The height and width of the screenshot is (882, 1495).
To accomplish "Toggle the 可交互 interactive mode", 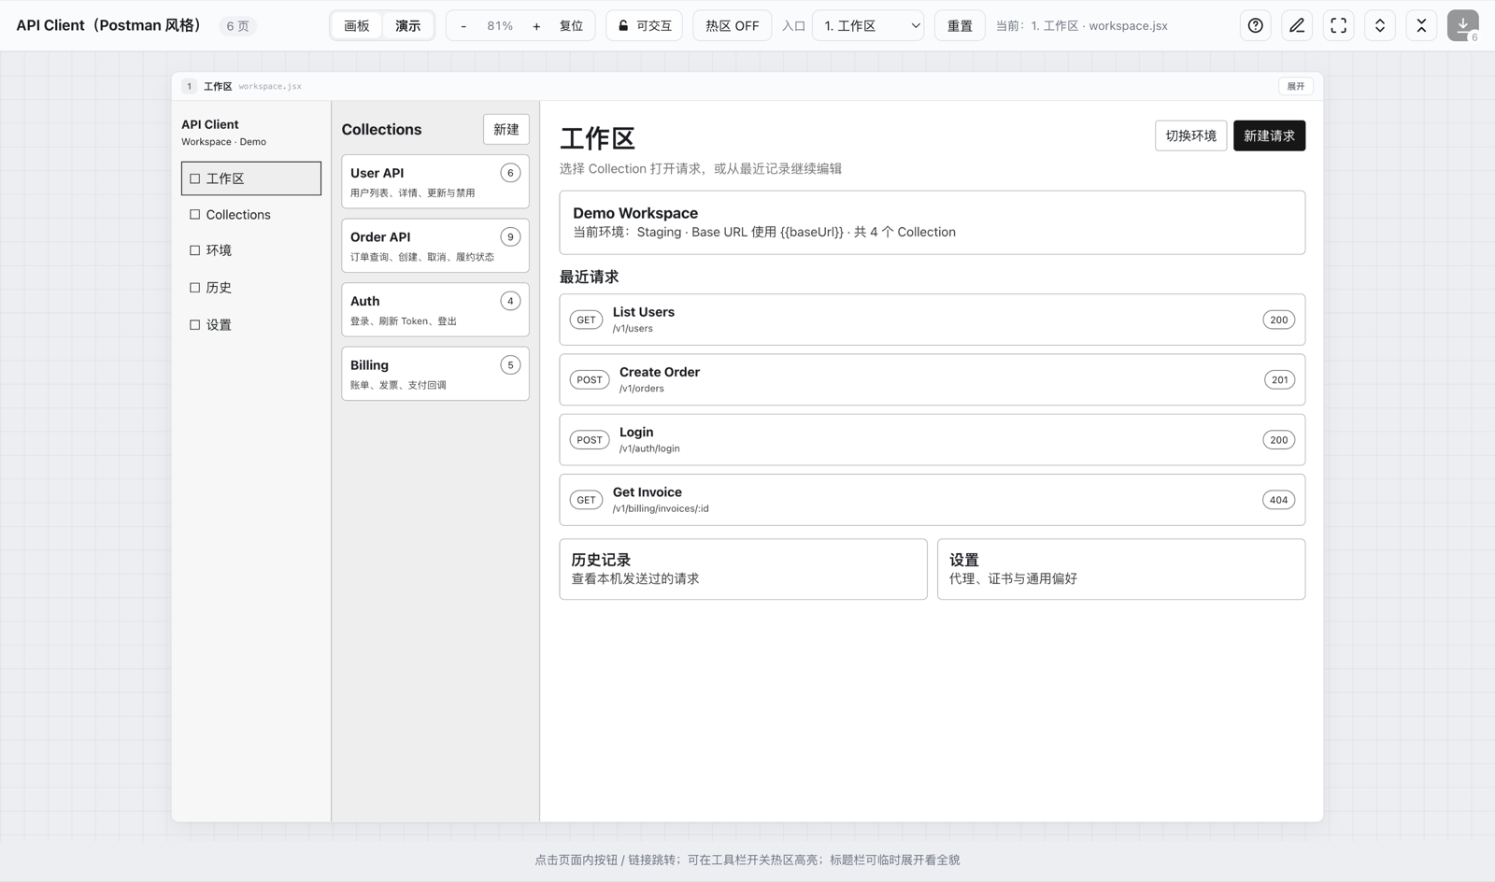I will pos(645,25).
